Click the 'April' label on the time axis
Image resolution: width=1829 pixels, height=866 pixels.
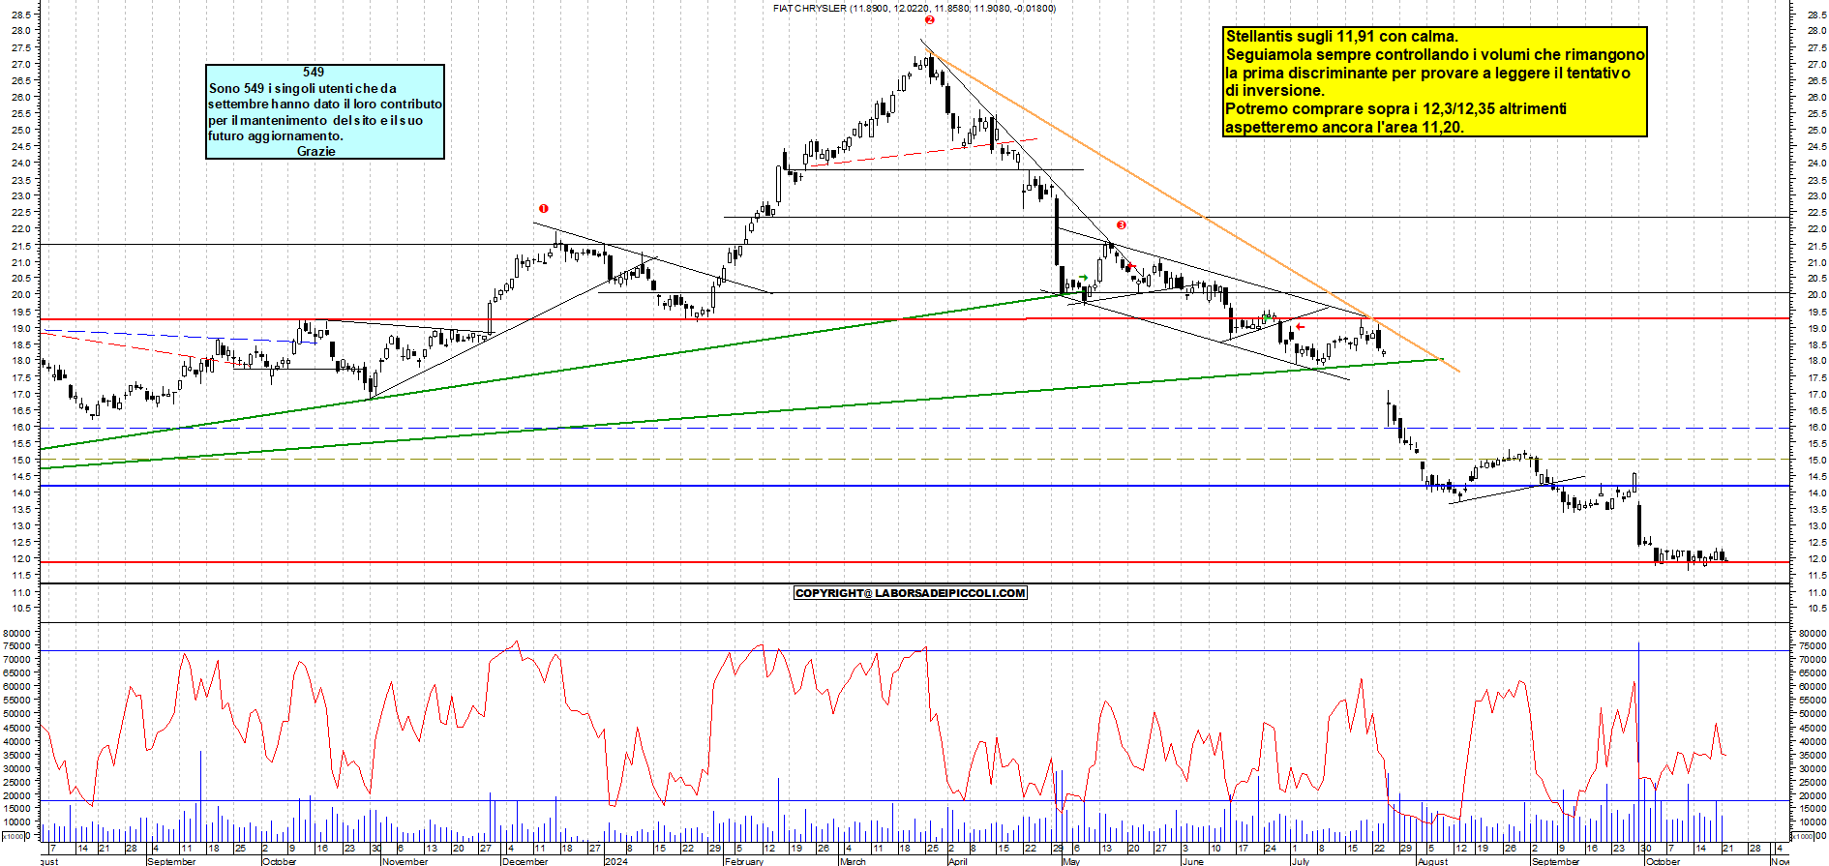(x=958, y=861)
